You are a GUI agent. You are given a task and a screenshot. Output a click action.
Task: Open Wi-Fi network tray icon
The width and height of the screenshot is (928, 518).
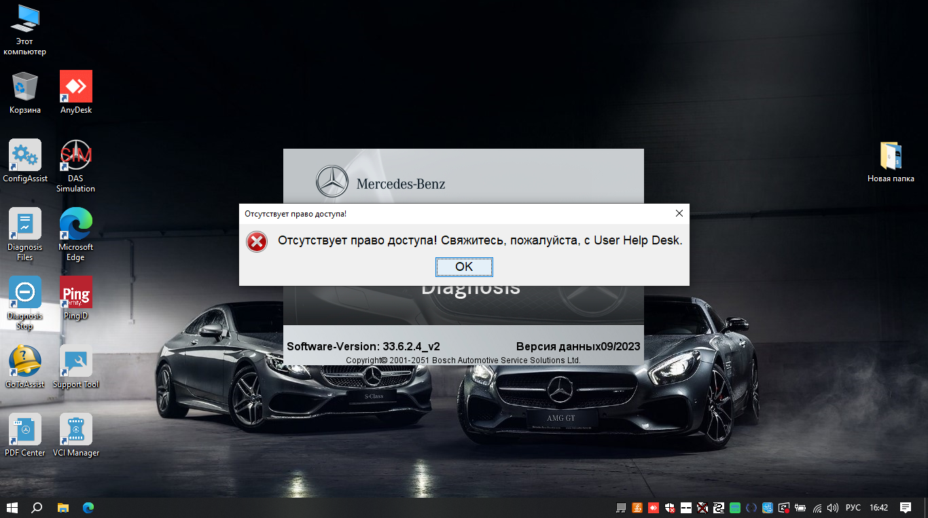tap(817, 507)
